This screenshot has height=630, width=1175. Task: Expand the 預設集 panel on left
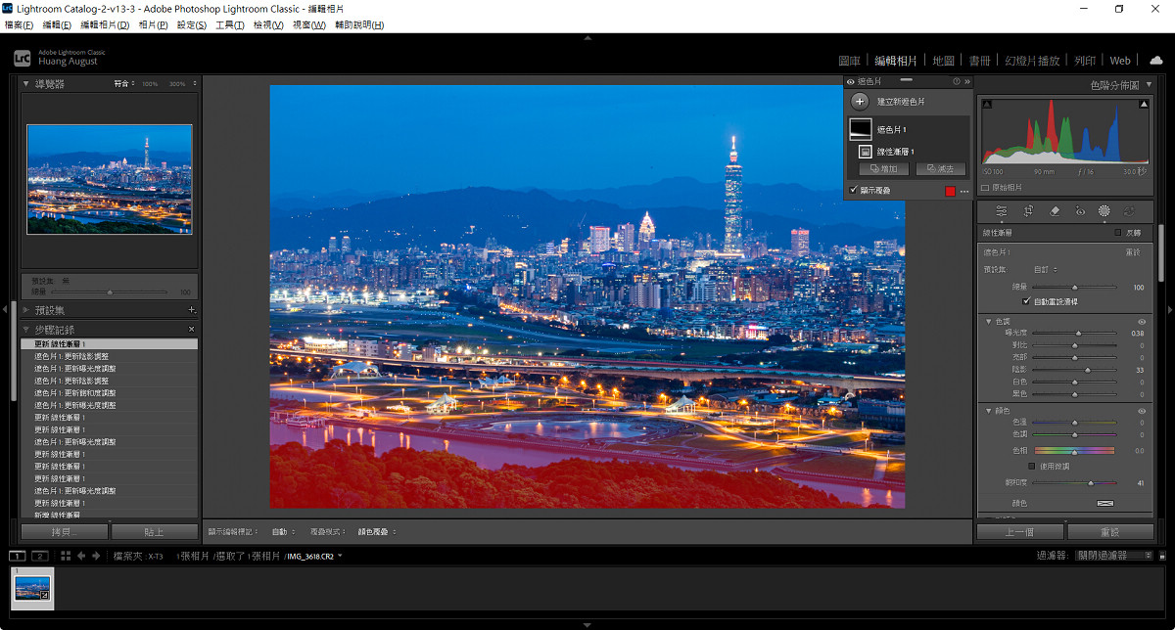point(28,310)
